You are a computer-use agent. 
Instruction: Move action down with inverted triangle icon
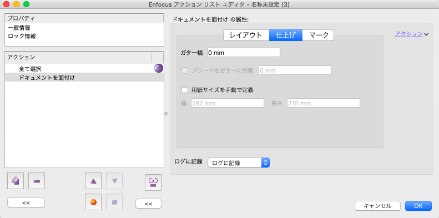point(114,181)
